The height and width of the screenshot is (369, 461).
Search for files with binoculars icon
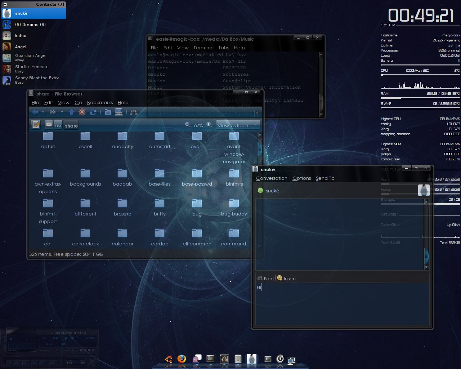click(134, 112)
